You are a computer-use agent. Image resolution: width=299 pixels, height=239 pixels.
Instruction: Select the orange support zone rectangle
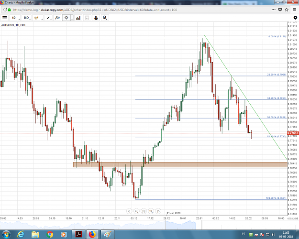180,164
